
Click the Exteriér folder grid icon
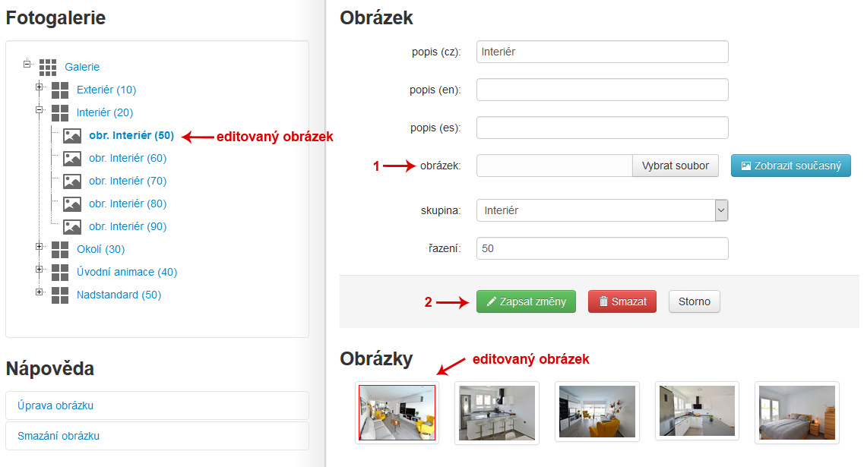[60, 90]
